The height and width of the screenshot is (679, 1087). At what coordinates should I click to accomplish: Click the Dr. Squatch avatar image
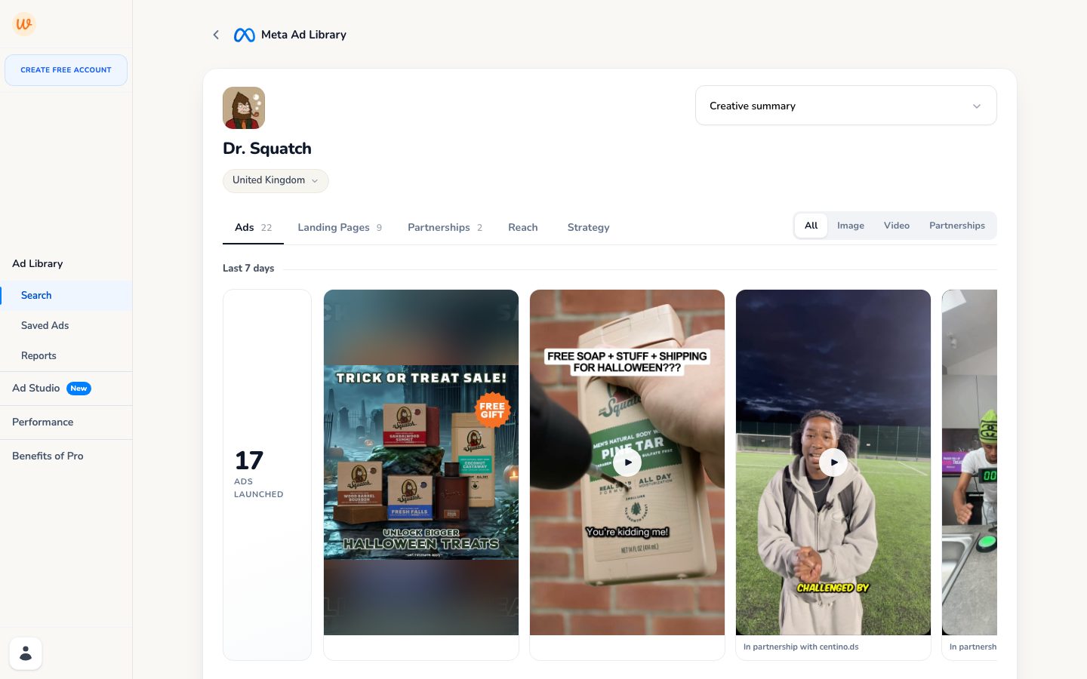[x=244, y=108]
